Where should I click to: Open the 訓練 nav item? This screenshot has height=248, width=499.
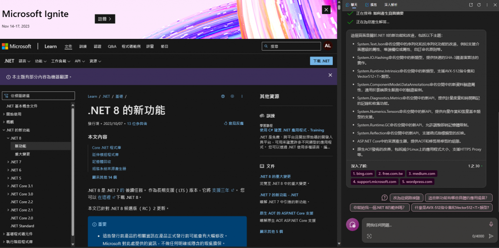point(83,46)
